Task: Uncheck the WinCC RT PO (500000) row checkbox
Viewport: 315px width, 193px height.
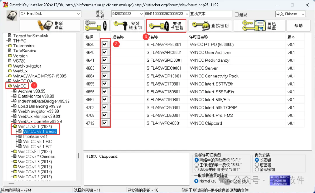Action: (x=104, y=44)
